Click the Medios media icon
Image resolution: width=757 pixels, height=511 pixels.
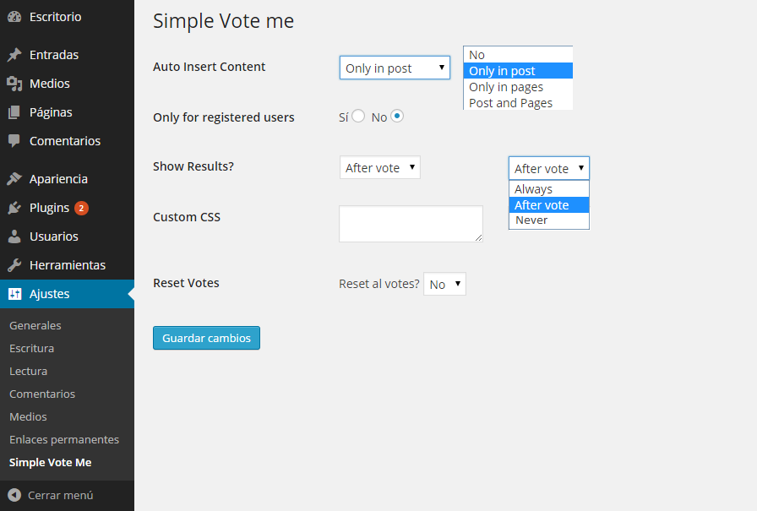14,84
